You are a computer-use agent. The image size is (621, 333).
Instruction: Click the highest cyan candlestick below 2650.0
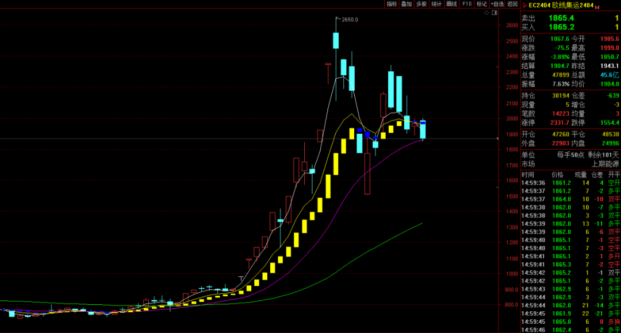[x=336, y=40]
